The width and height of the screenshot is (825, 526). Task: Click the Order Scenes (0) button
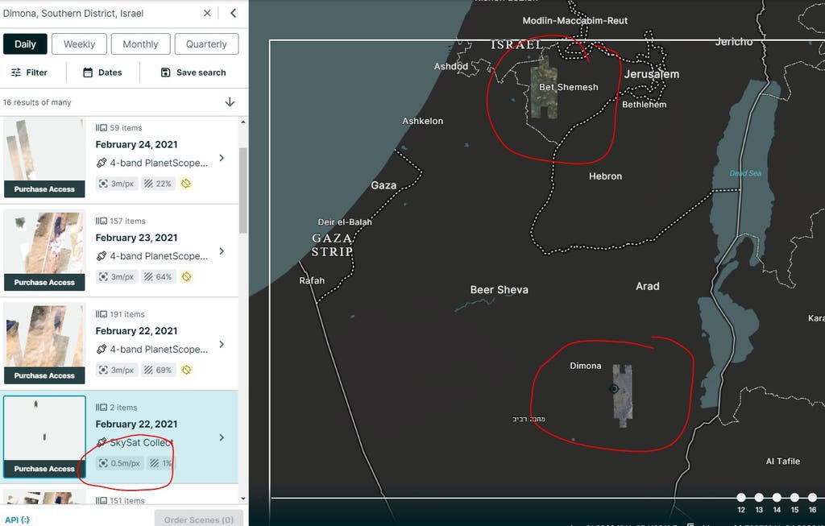pos(199,520)
